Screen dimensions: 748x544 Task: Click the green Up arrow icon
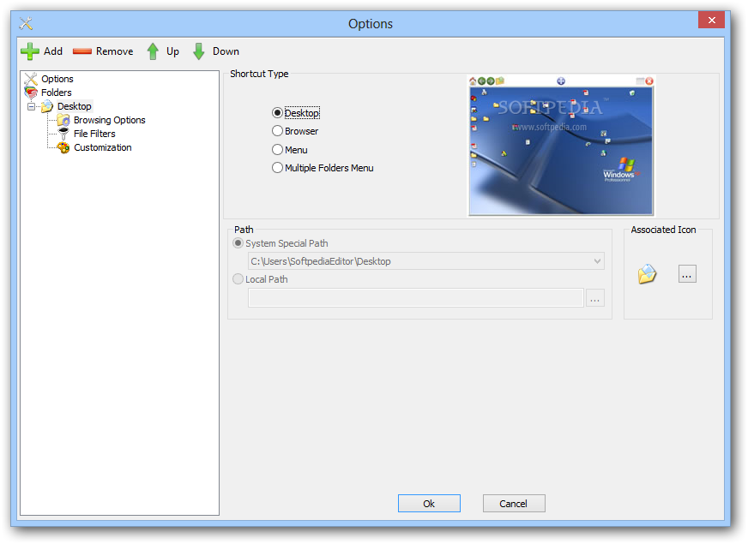[x=153, y=51]
